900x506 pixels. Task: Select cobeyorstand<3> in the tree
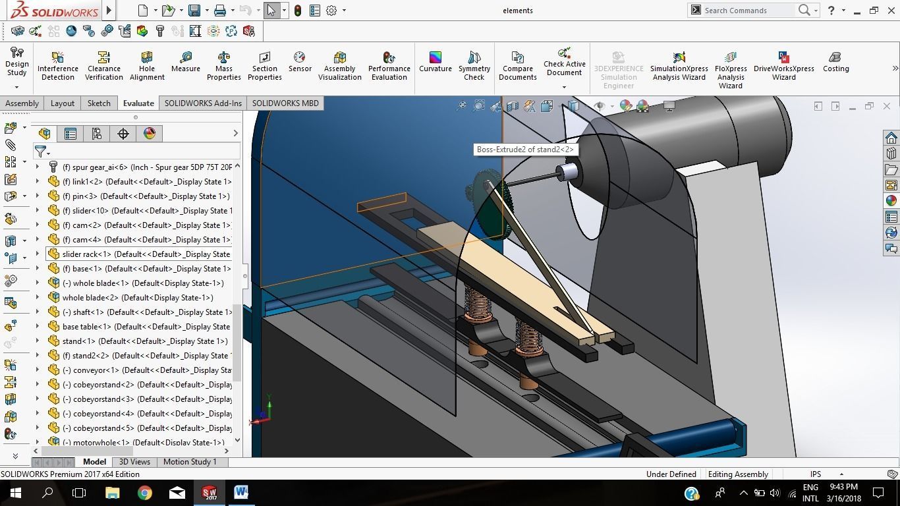click(x=139, y=399)
